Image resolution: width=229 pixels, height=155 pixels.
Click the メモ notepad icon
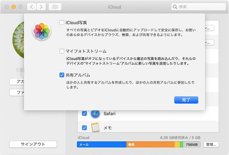(x=95, y=128)
